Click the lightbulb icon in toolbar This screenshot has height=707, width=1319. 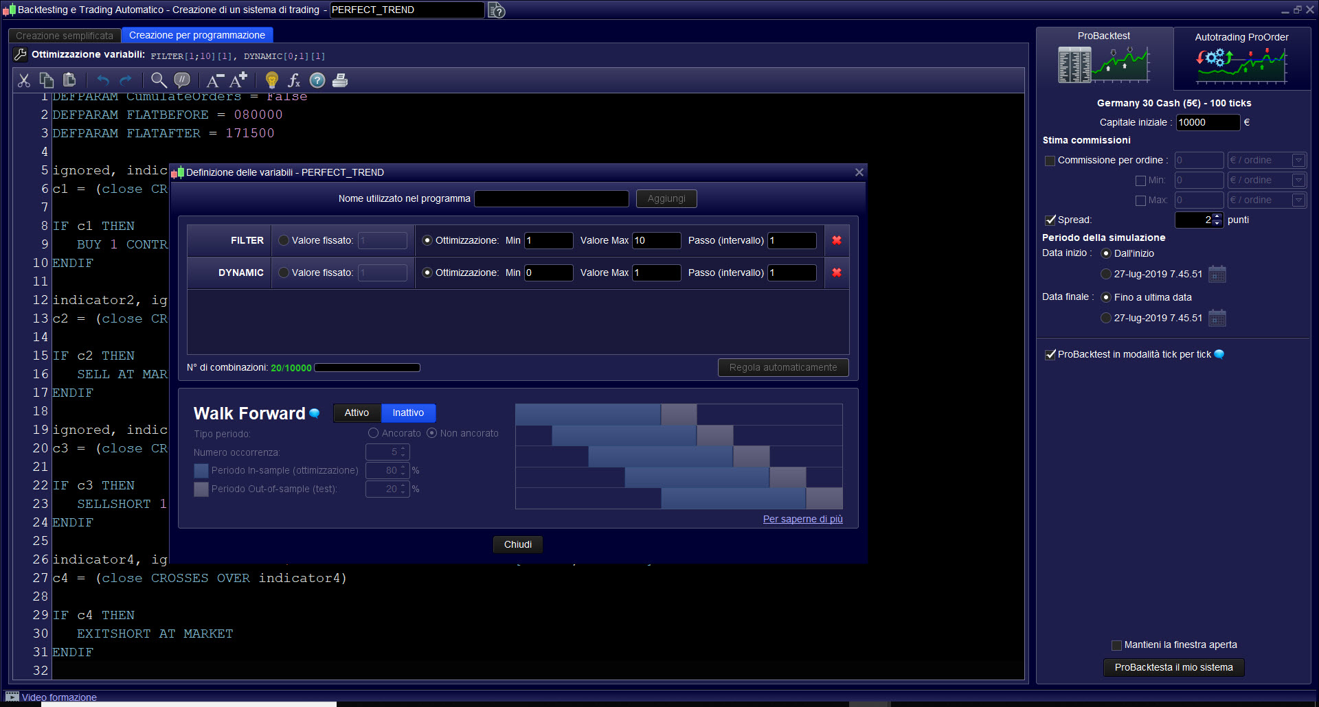click(272, 80)
